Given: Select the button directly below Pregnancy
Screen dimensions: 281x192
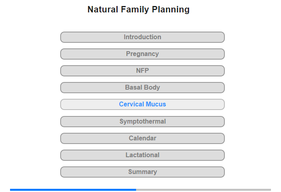Looking at the screenshot, I should click(142, 71).
